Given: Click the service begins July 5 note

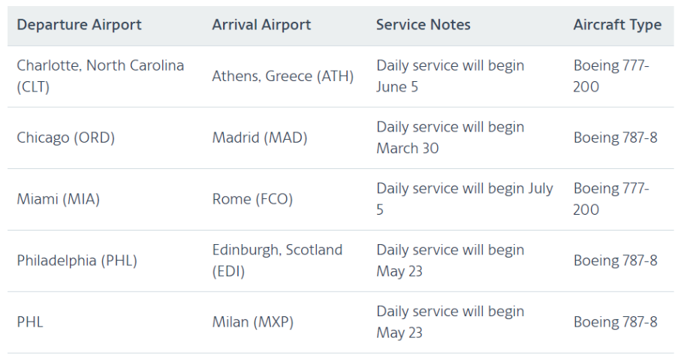Looking at the screenshot, I should [465, 199].
